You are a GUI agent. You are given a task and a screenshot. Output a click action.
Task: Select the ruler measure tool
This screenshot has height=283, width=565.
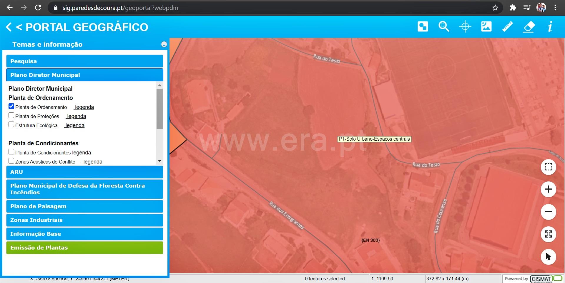coord(507,27)
